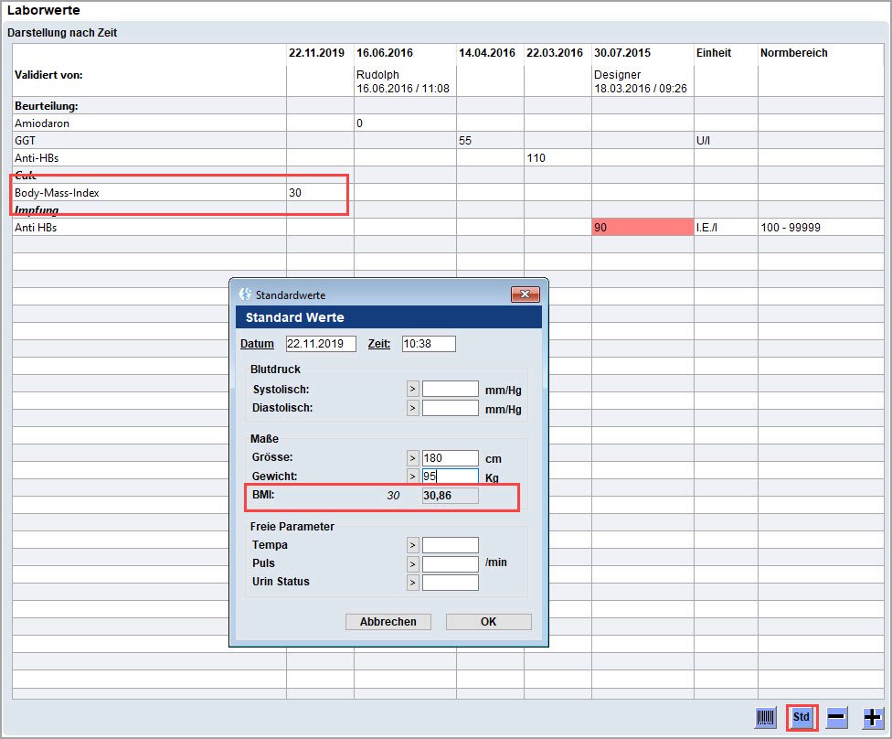This screenshot has height=739, width=892.
Task: Click the plus icon to add entry
Action: pyautogui.click(x=872, y=718)
